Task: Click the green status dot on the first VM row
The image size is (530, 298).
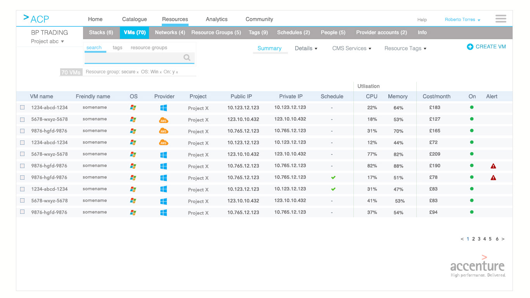Action: pyautogui.click(x=471, y=107)
